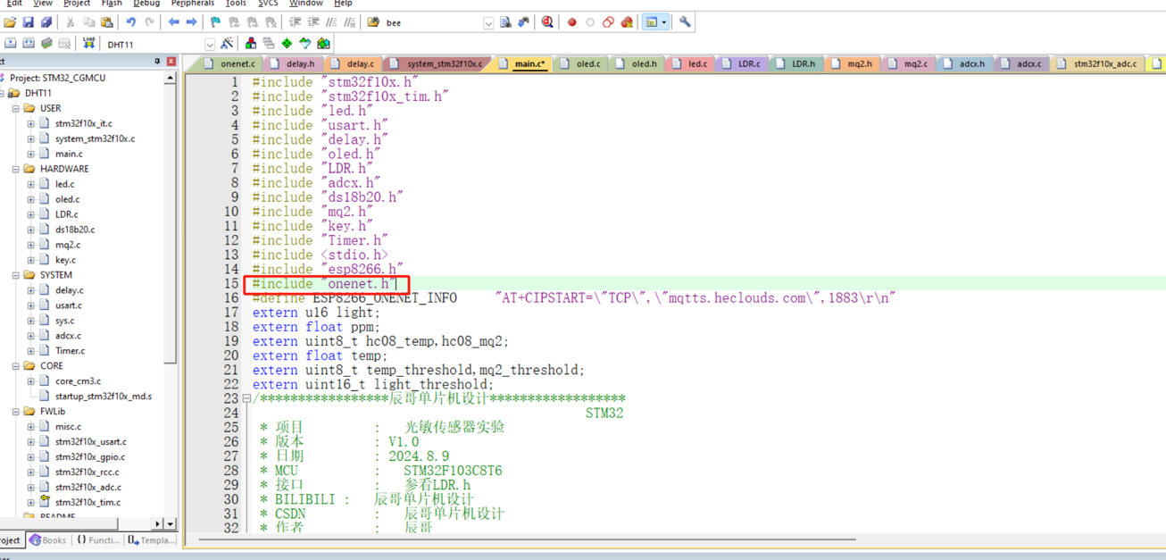Open the DHT11 target selector dropdown
The height and width of the screenshot is (560, 1166).
209,43
